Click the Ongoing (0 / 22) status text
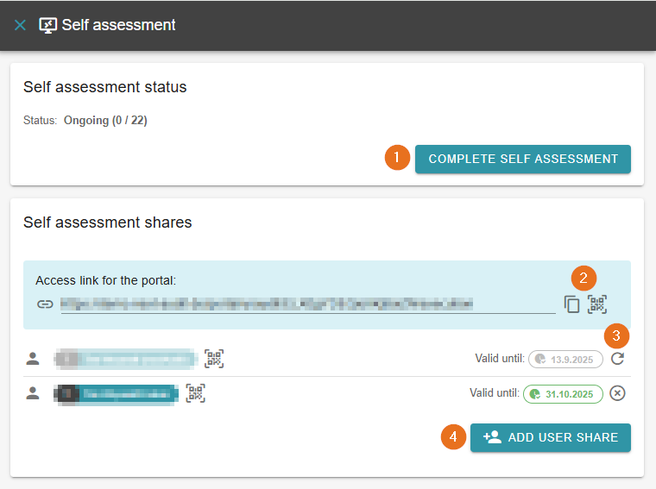This screenshot has height=489, width=656. (x=105, y=121)
